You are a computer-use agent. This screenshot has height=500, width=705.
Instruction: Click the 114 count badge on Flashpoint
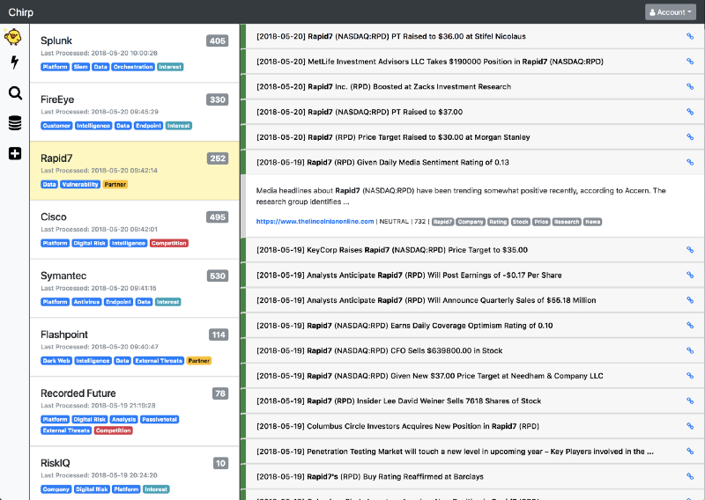[219, 335]
